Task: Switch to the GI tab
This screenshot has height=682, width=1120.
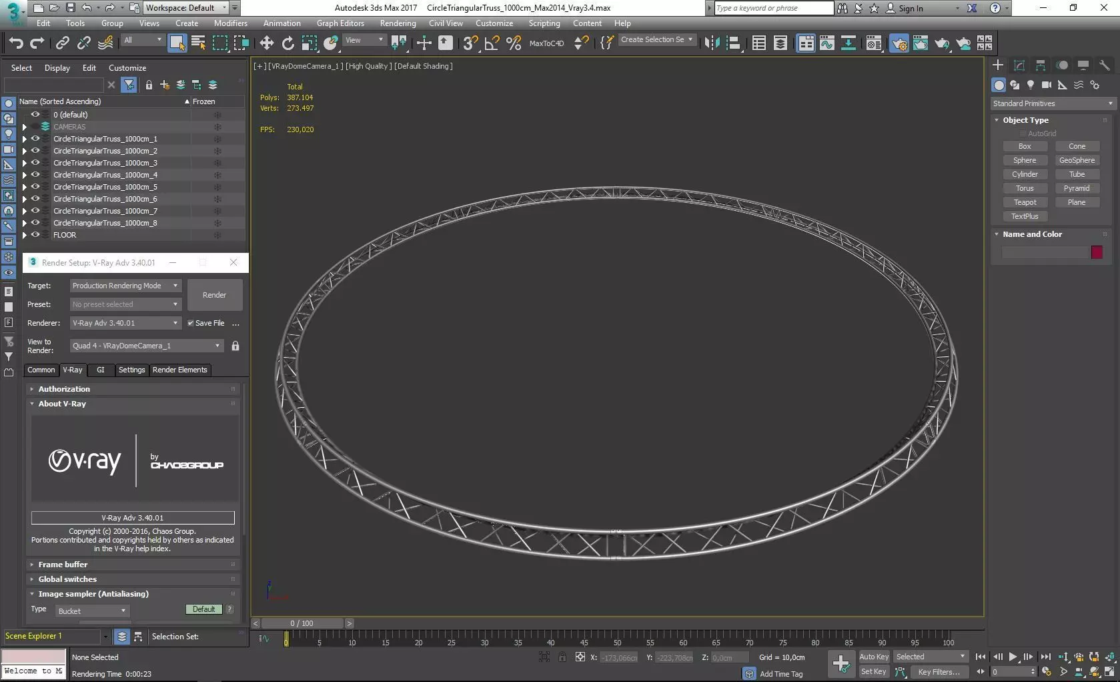Action: point(101,370)
